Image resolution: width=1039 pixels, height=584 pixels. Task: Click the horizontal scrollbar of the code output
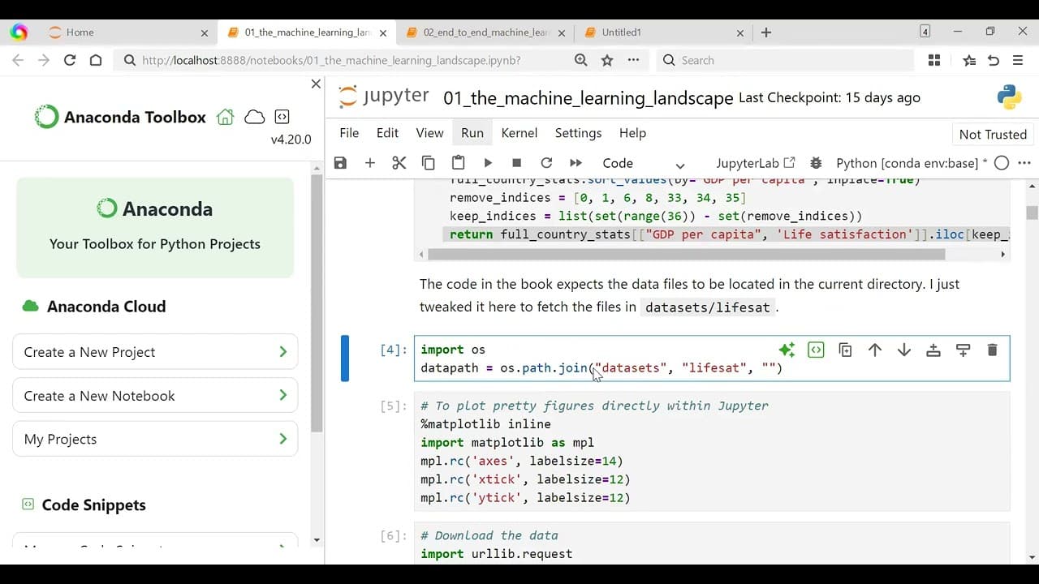click(686, 254)
